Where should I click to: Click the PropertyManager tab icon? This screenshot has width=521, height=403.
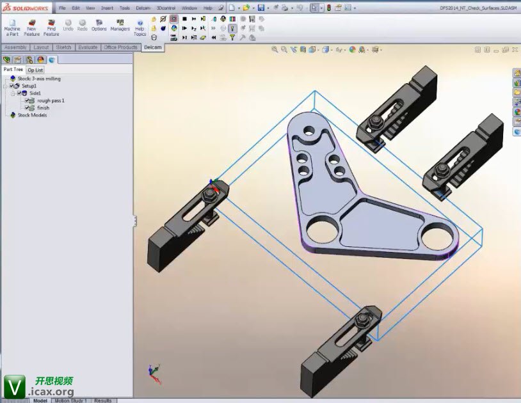coord(18,59)
